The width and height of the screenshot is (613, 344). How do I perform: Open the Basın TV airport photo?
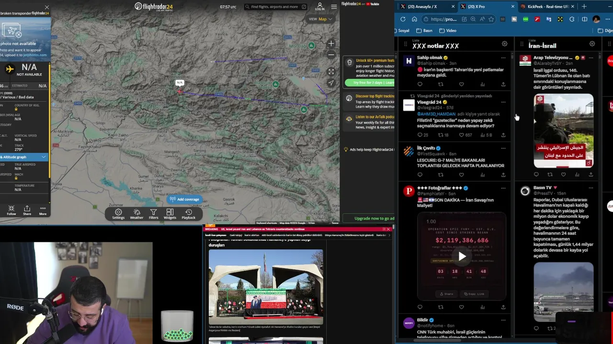(564, 291)
